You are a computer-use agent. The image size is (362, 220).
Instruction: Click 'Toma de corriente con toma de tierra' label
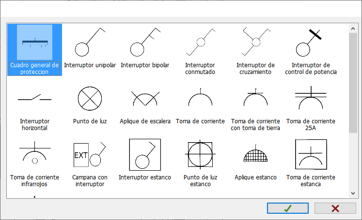point(255,125)
